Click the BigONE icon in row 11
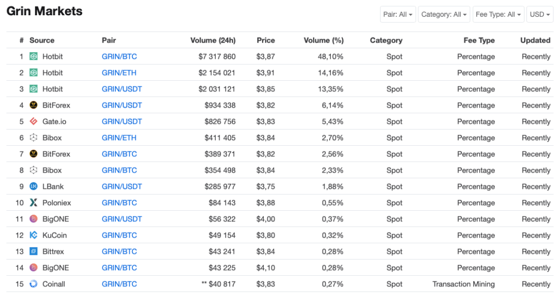This screenshot has height=293, width=559. (x=34, y=219)
